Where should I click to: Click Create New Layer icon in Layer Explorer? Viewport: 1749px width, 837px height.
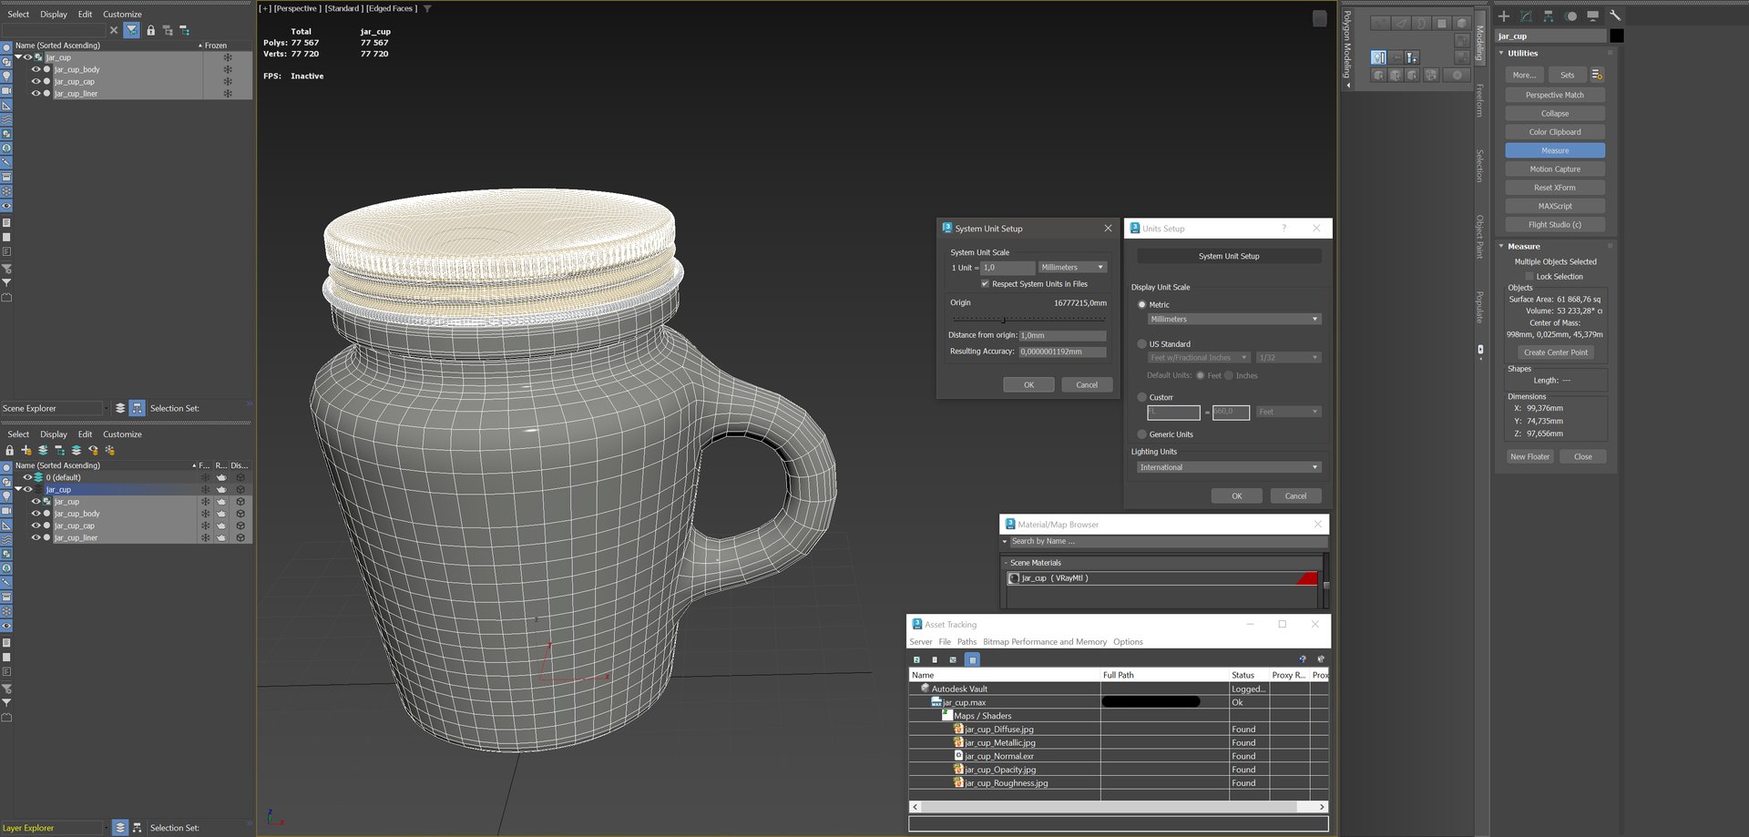pos(26,450)
